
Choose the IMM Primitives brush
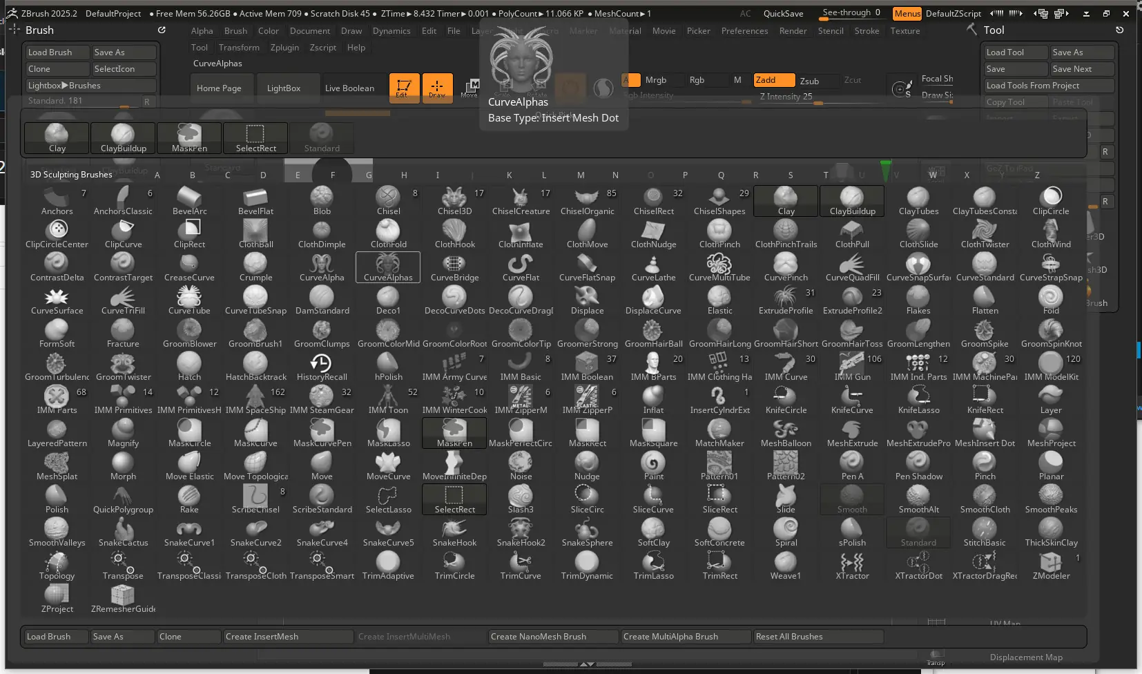click(123, 400)
